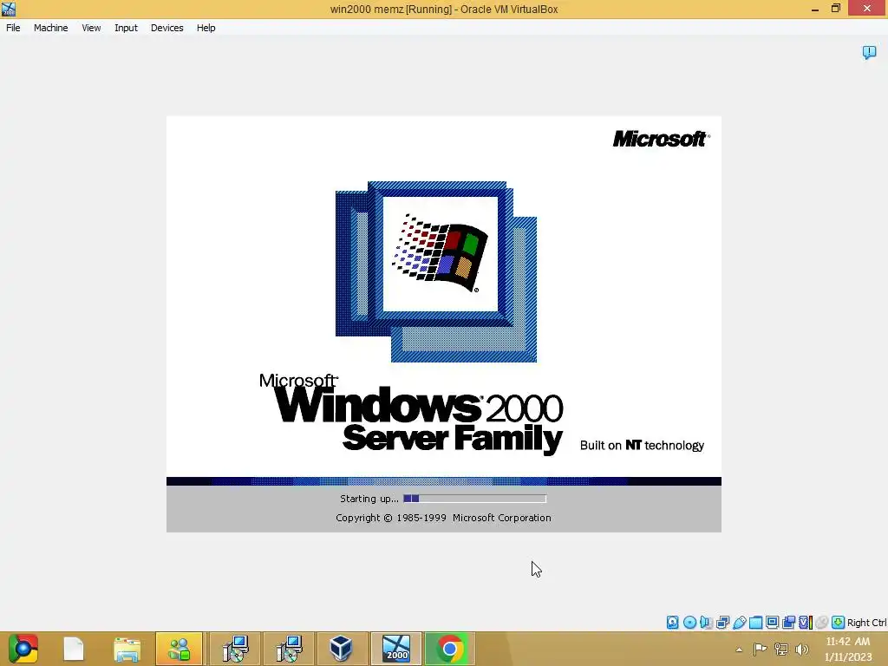Switch to the second setup installer taskbar icon
This screenshot has width=888, height=666.
point(289,649)
